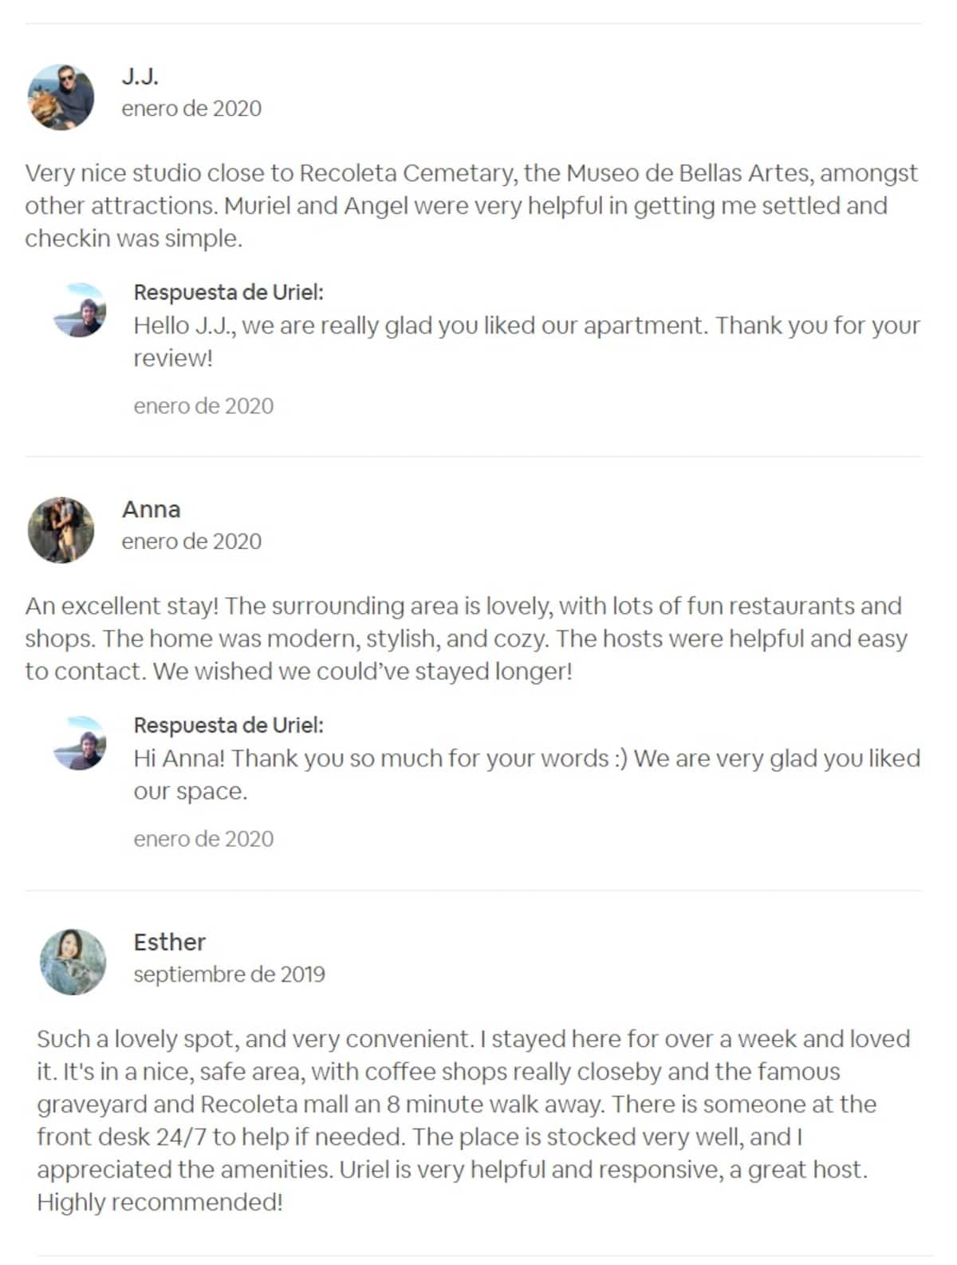Click 'Respuesta de Uriel' heading replying to Anna
Screen dimensions: 957x1265
pos(228,725)
